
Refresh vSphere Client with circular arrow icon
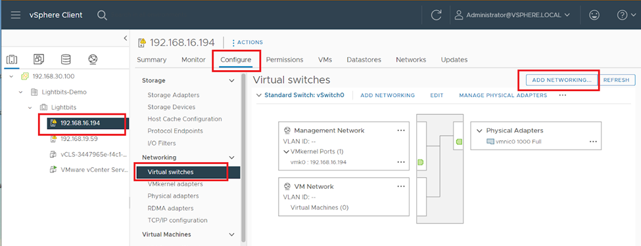click(436, 15)
